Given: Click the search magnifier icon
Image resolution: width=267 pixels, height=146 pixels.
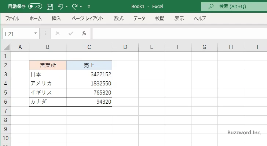Looking at the screenshot, I should click(211, 7).
